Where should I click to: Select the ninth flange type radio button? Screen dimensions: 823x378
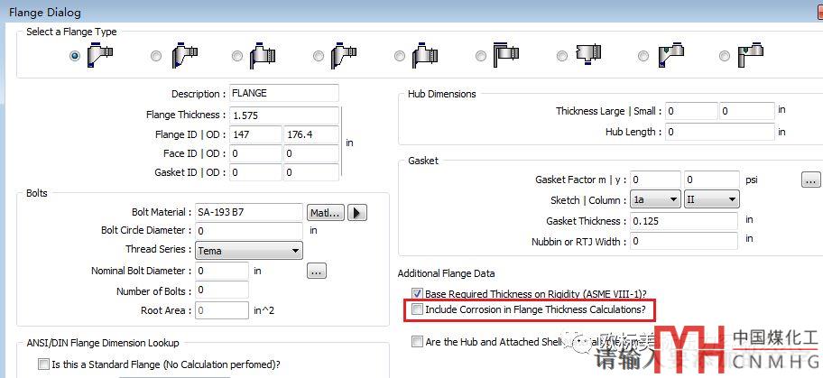point(725,56)
